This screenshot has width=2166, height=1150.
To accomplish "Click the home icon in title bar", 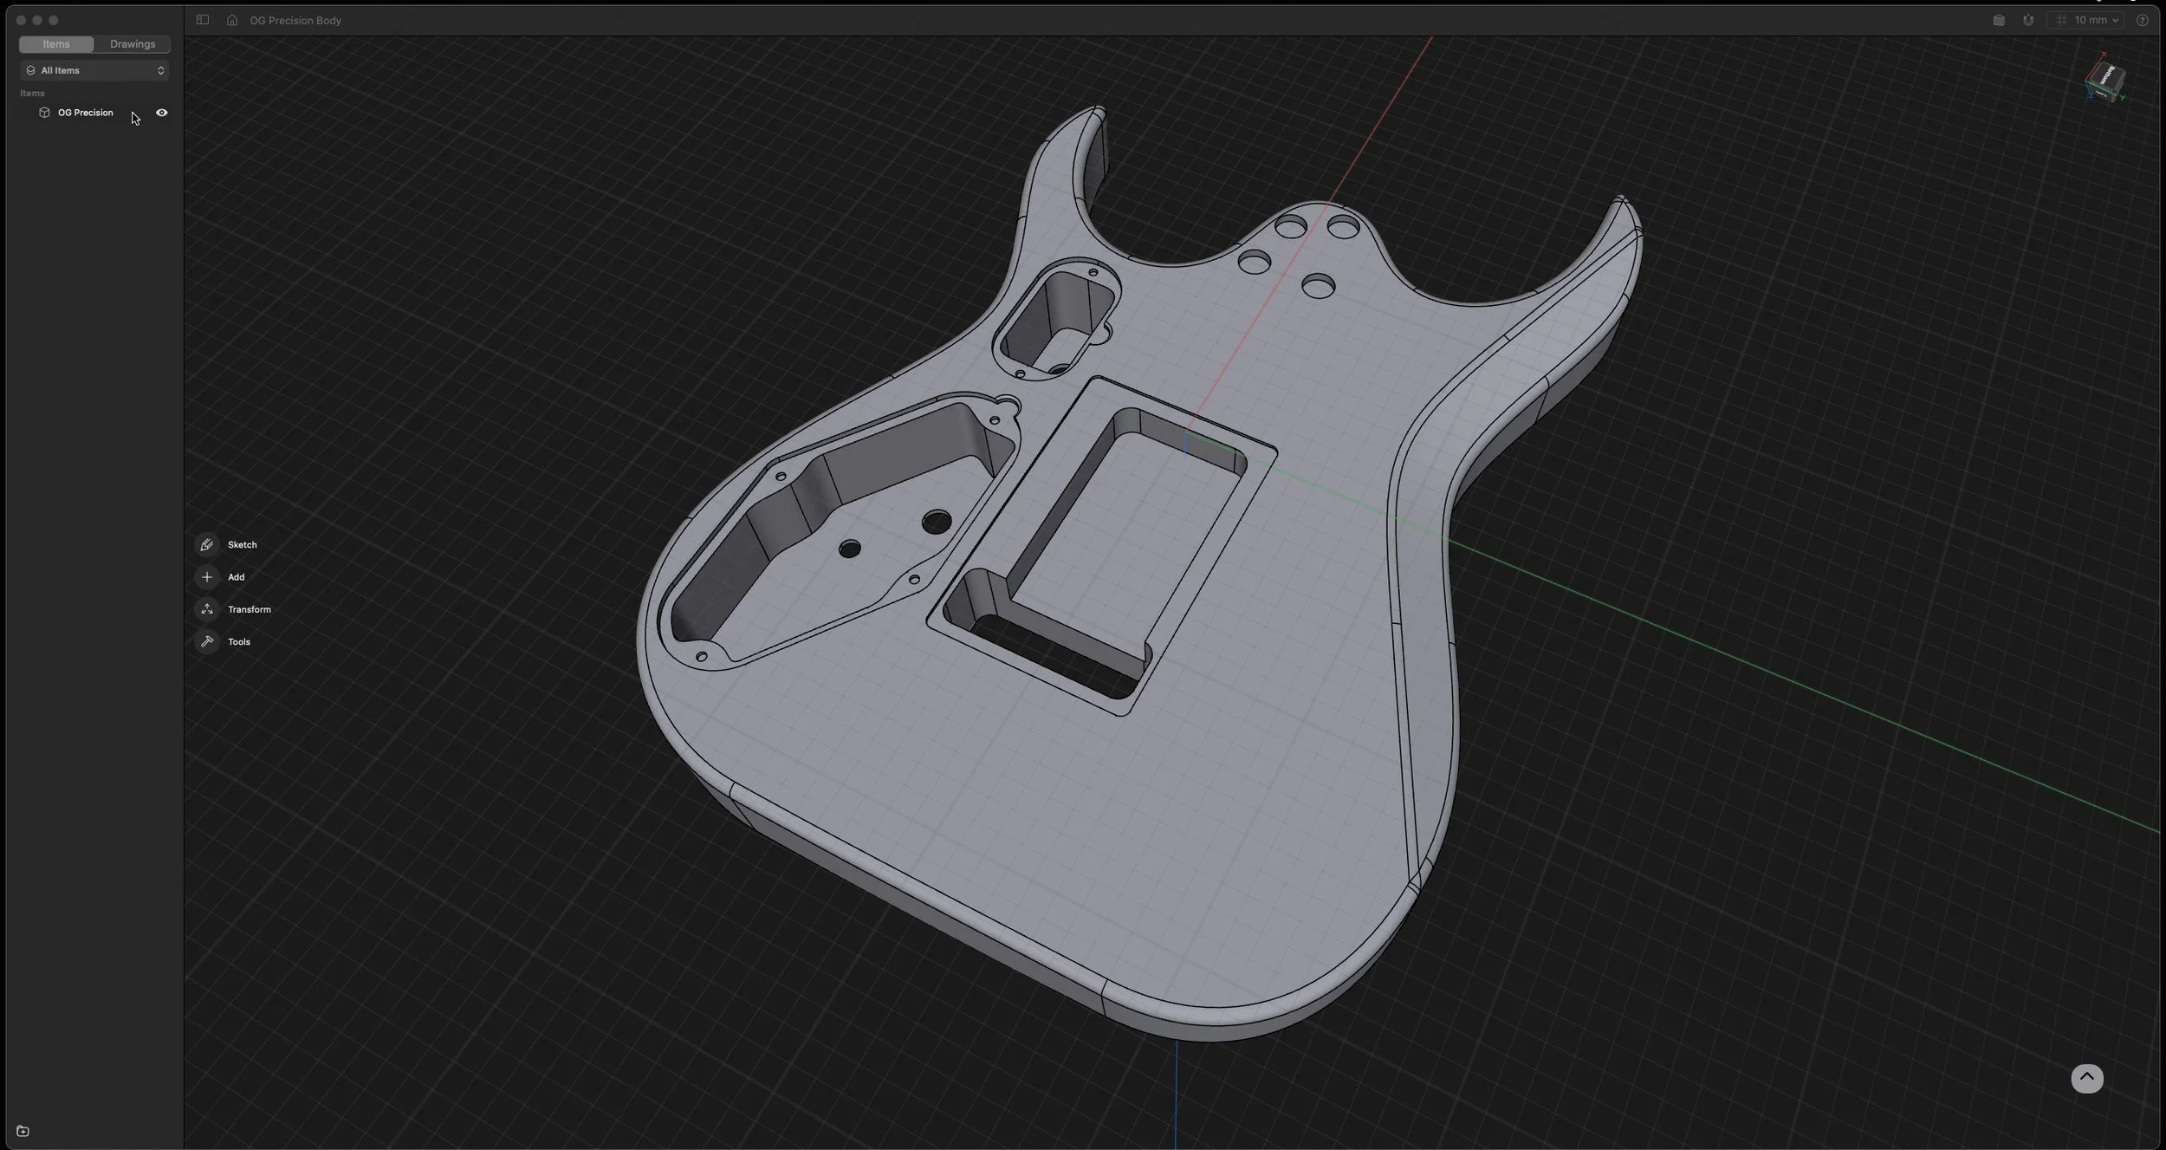I will [232, 20].
